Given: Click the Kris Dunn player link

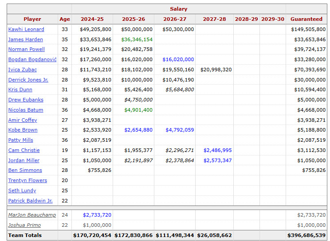Looking at the screenshot, I should (20, 89).
